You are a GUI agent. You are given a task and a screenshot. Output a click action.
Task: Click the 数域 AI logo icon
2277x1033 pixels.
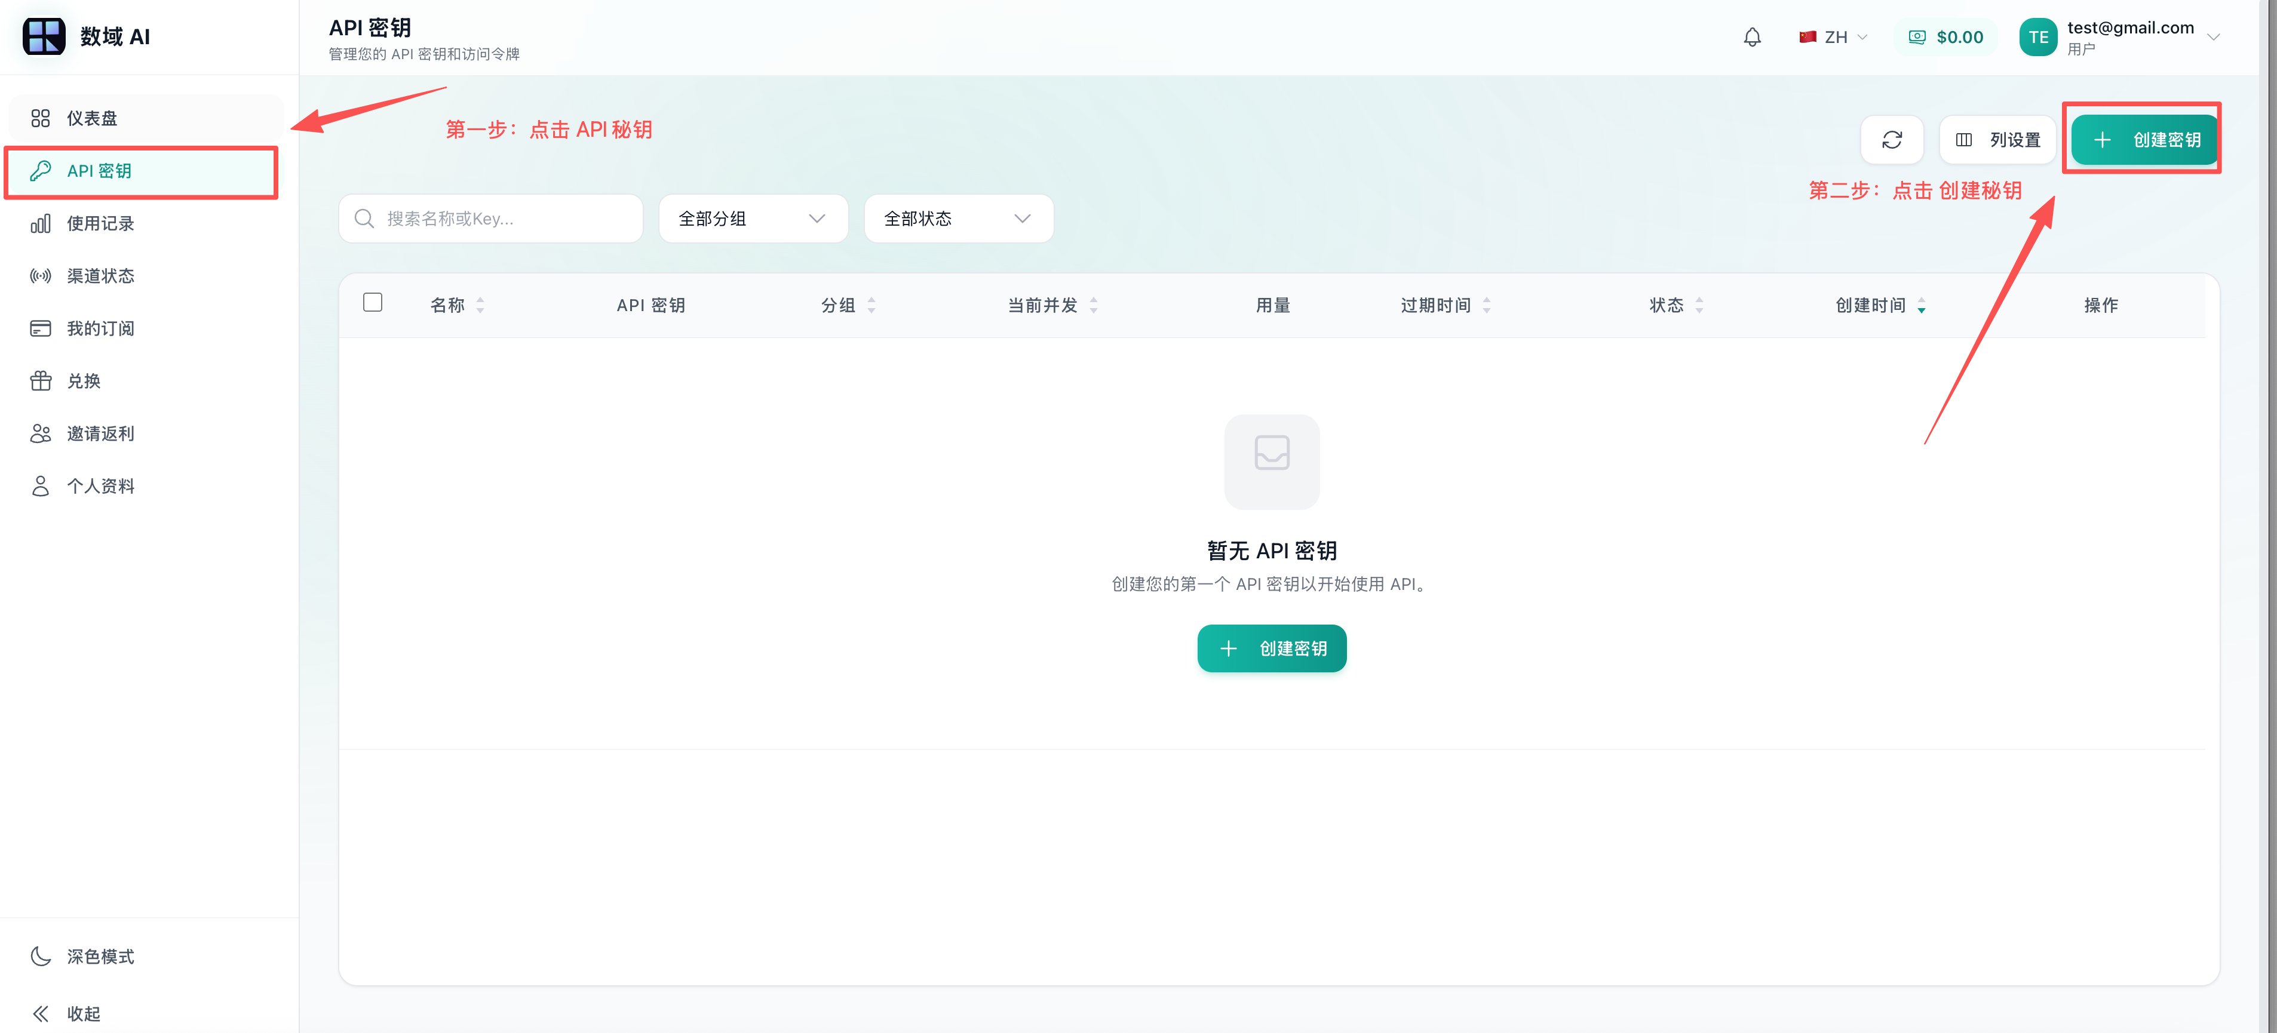[44, 36]
